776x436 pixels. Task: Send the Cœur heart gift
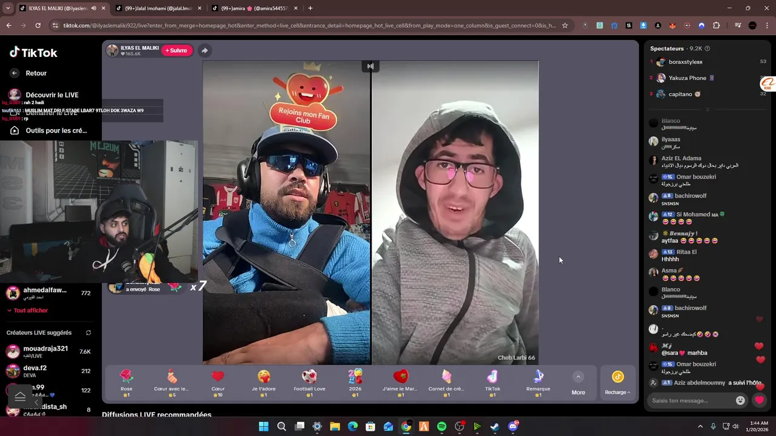click(x=218, y=383)
